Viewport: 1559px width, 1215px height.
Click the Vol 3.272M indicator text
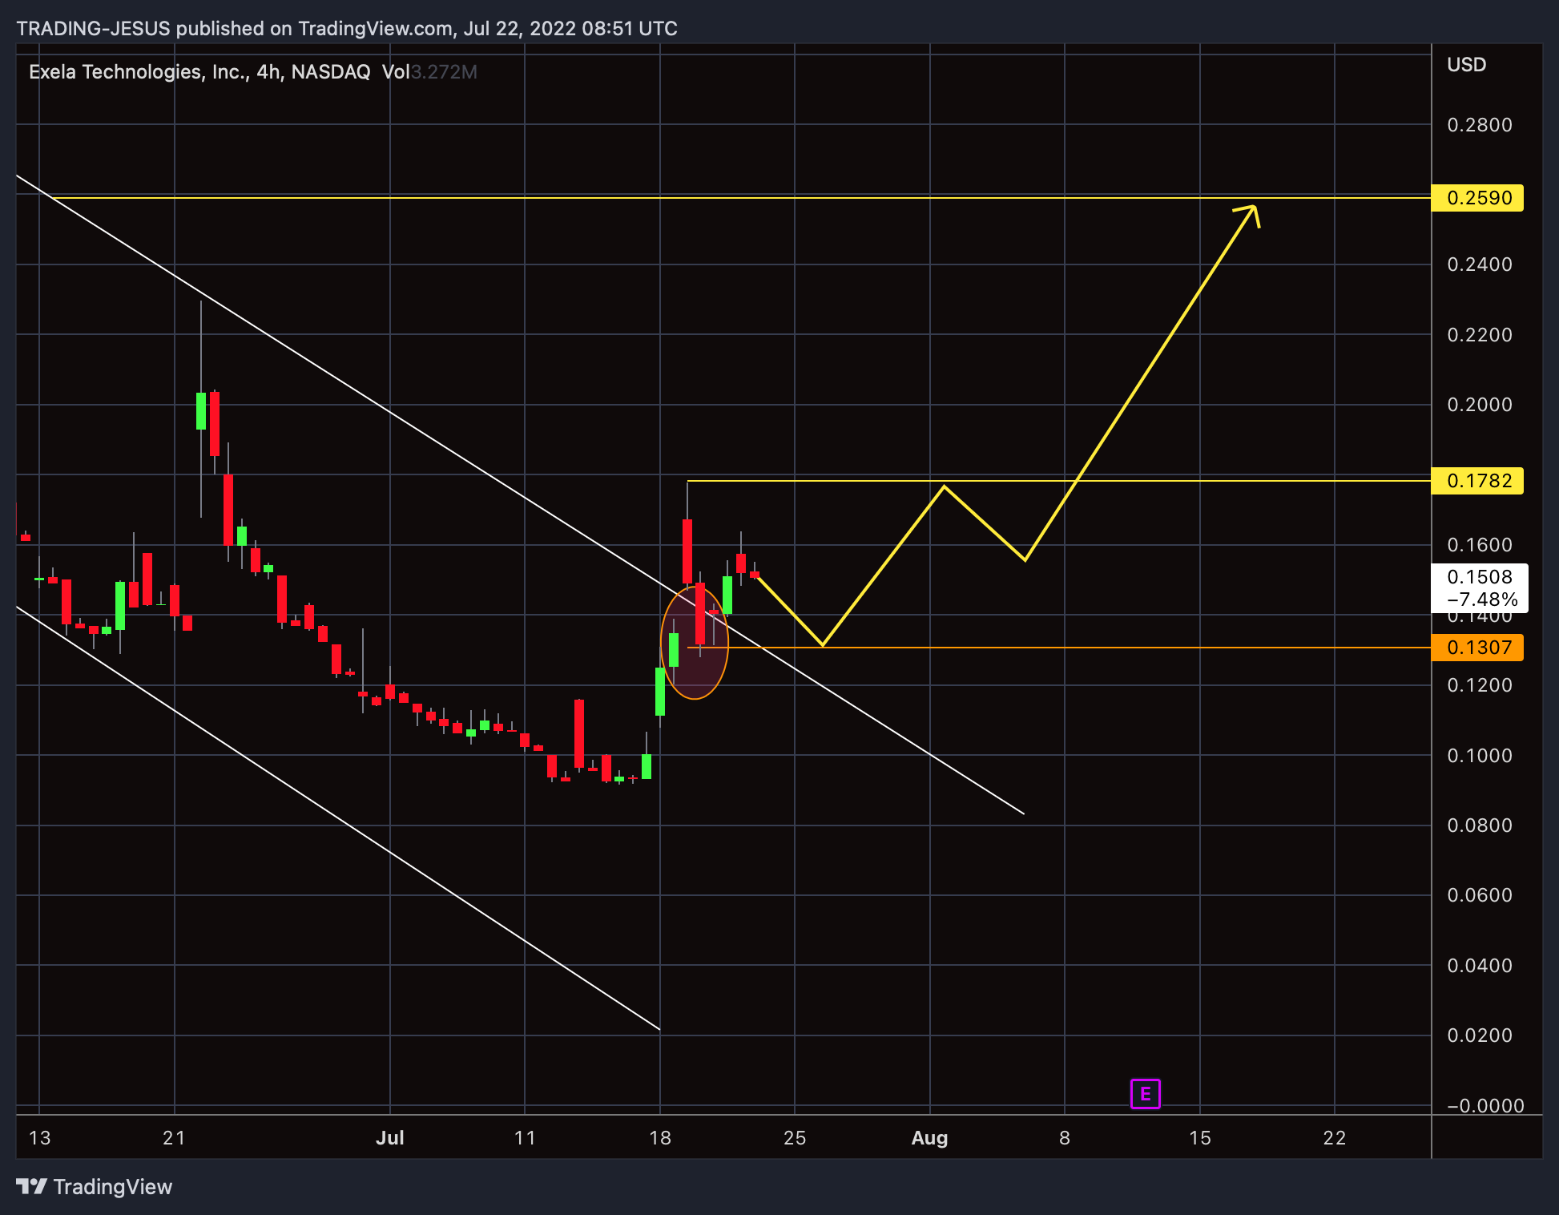429,72
